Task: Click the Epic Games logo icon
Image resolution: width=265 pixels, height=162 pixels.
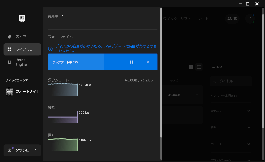Action: point(22,19)
